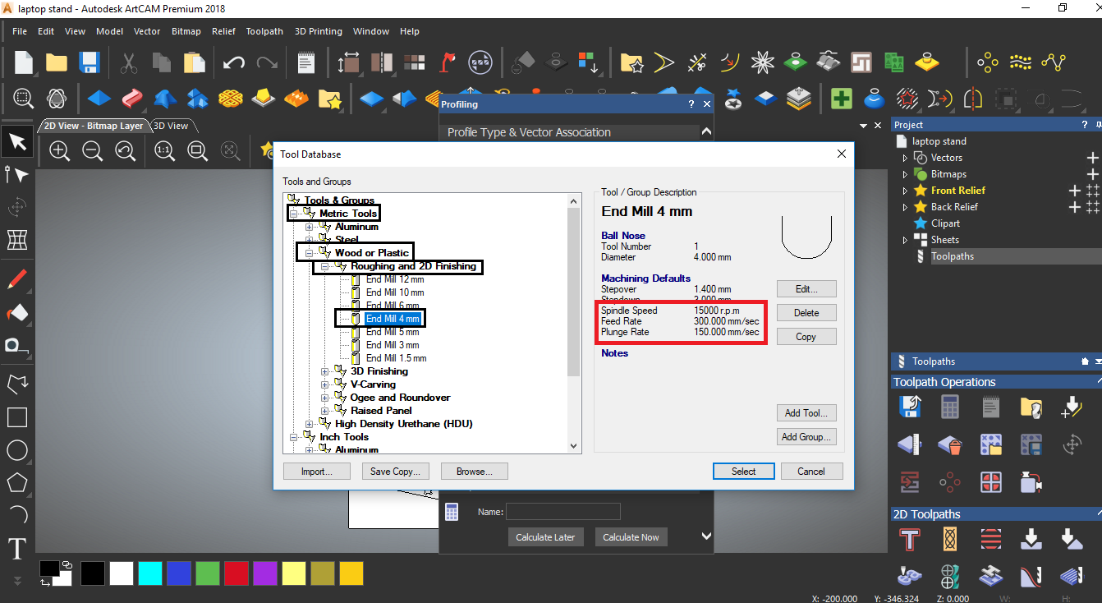Delete the selected End Mill 4 mm tool

tap(806, 313)
